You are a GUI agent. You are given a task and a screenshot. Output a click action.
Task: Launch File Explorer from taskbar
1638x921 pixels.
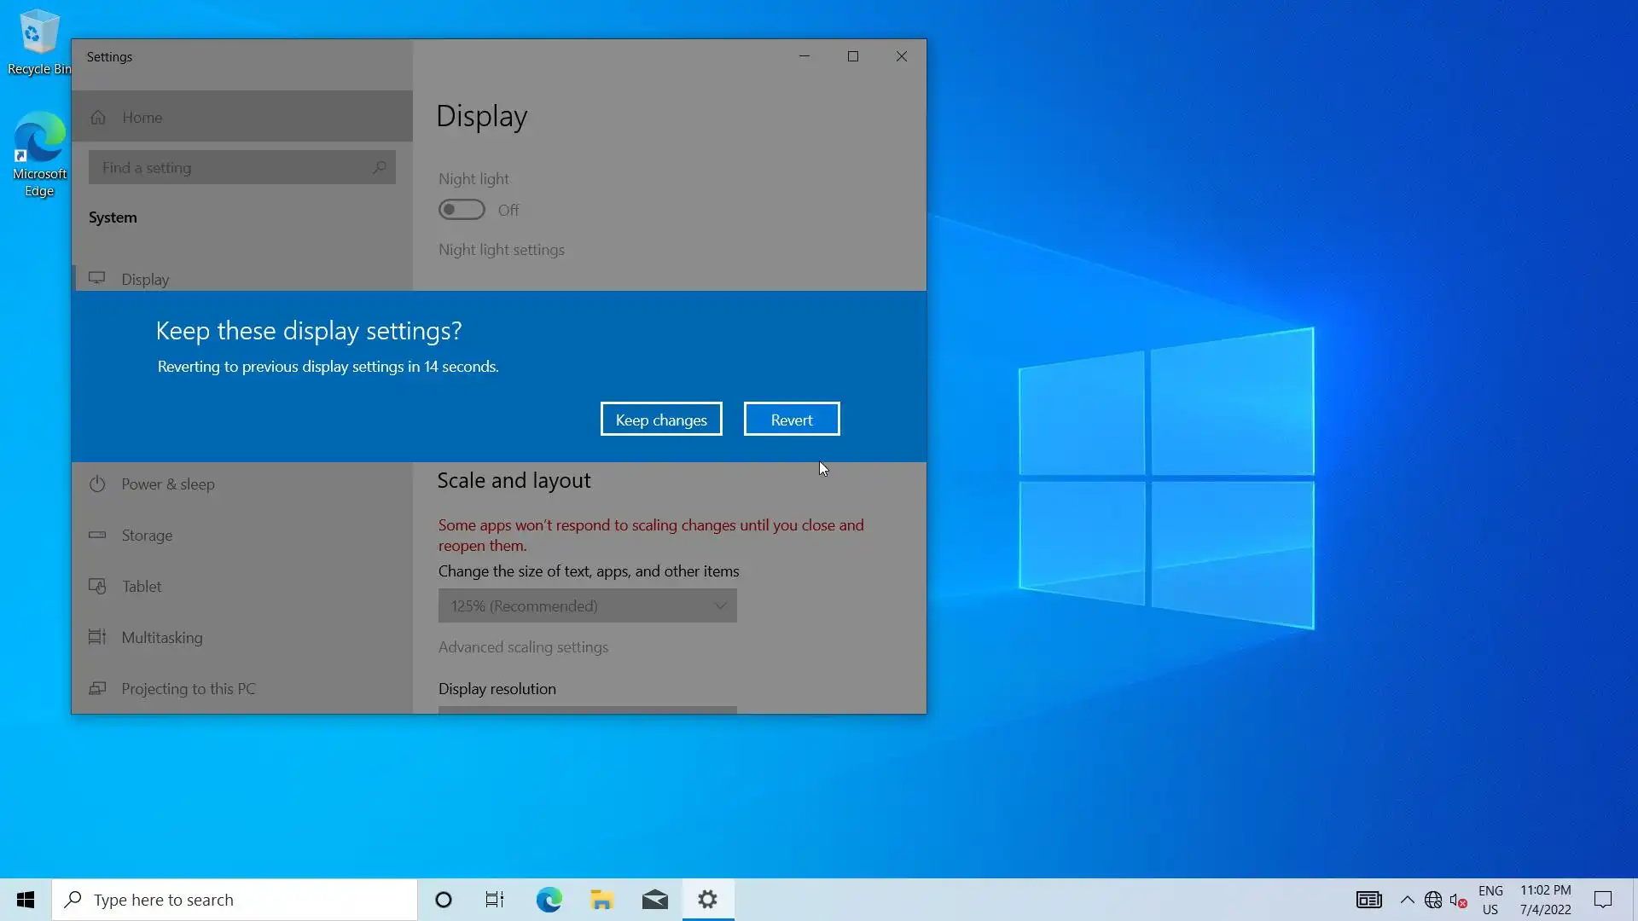click(601, 900)
